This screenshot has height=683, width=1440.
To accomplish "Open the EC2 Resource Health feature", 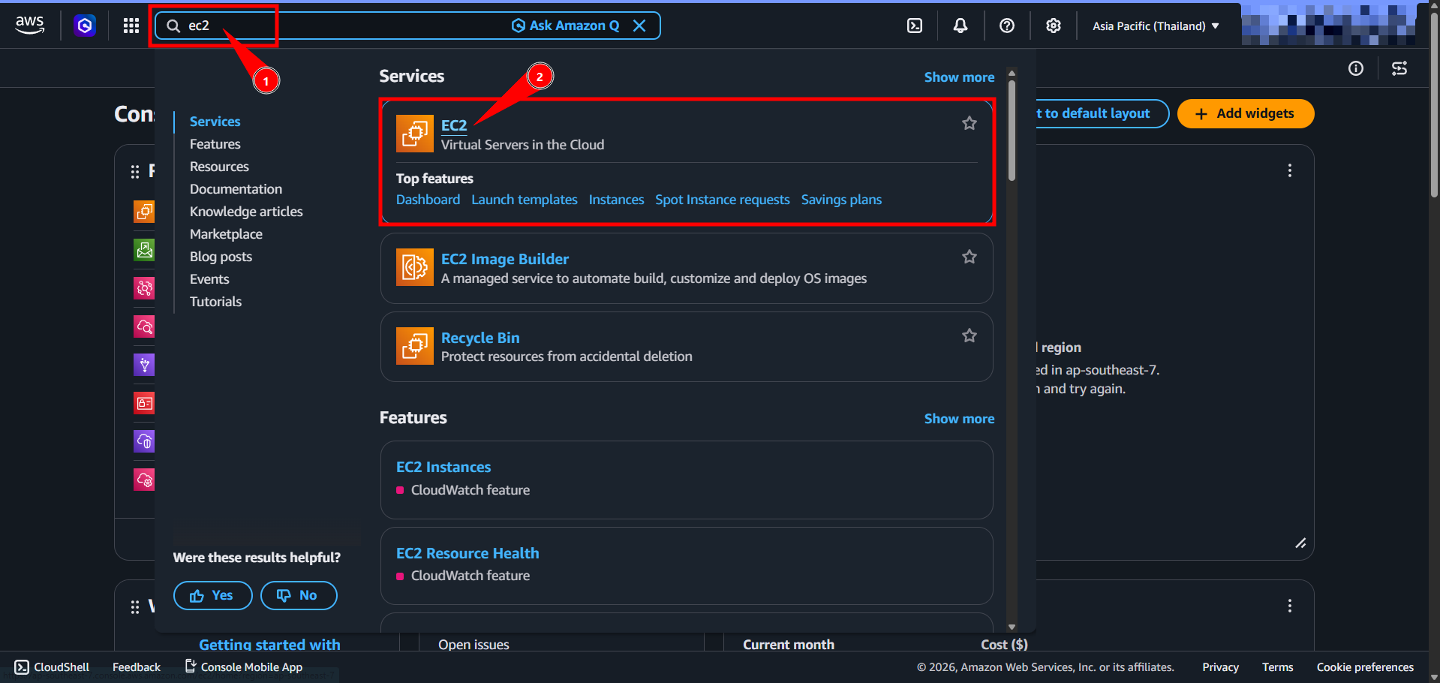I will pos(467,553).
